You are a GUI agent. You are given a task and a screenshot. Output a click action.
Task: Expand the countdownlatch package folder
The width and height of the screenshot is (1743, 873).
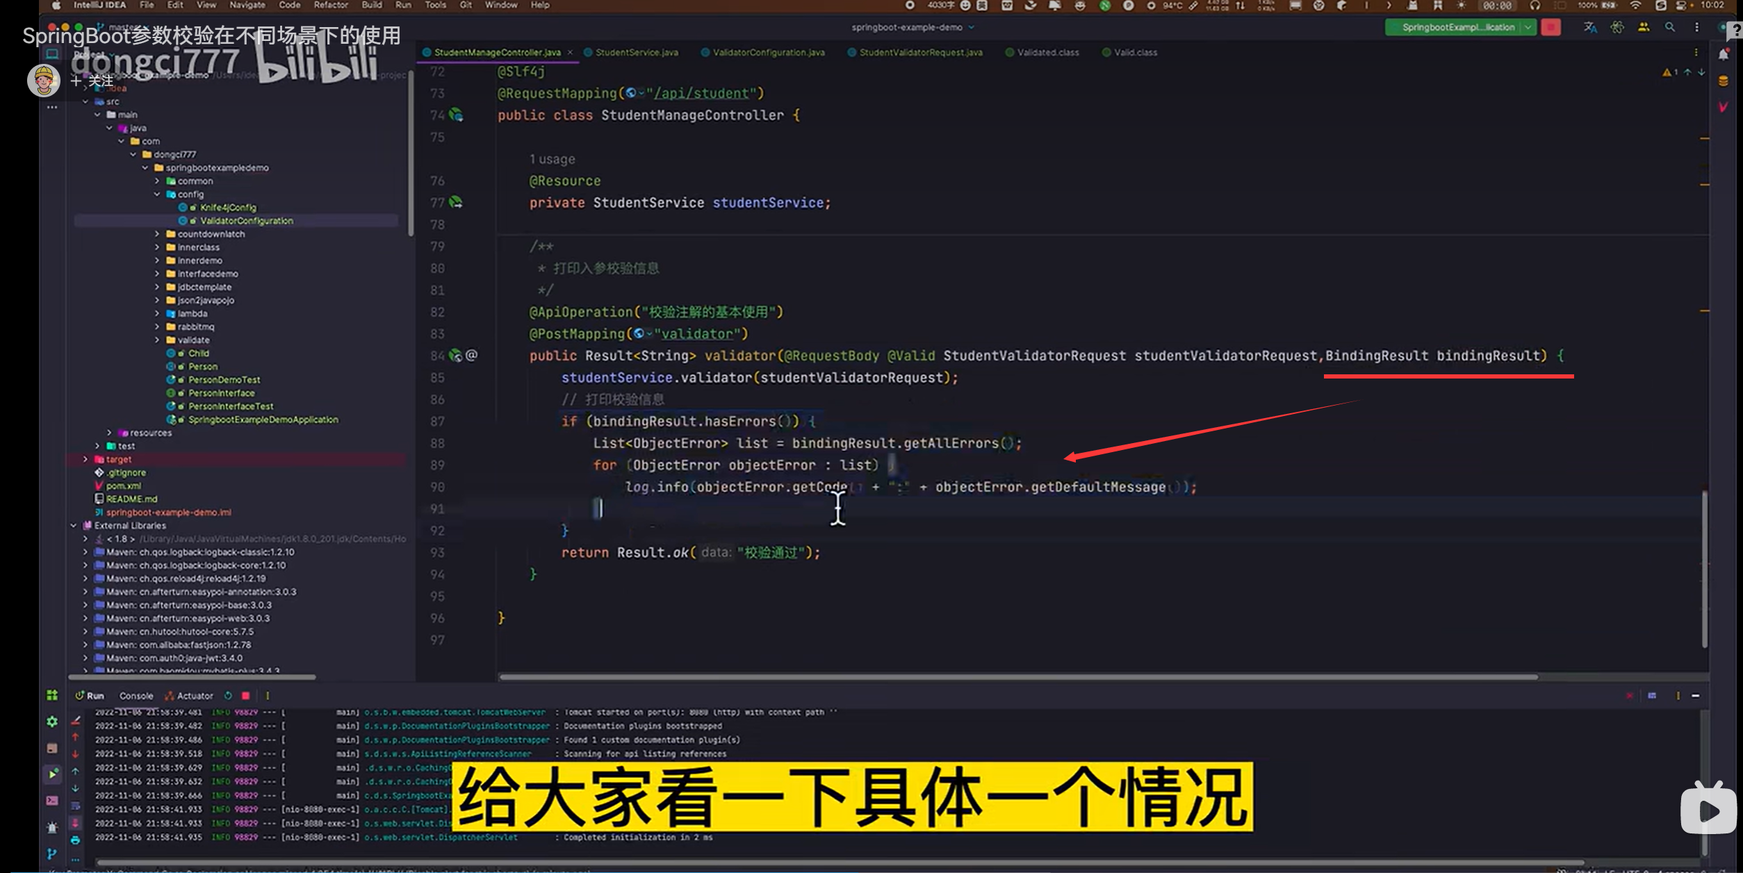pos(157,234)
